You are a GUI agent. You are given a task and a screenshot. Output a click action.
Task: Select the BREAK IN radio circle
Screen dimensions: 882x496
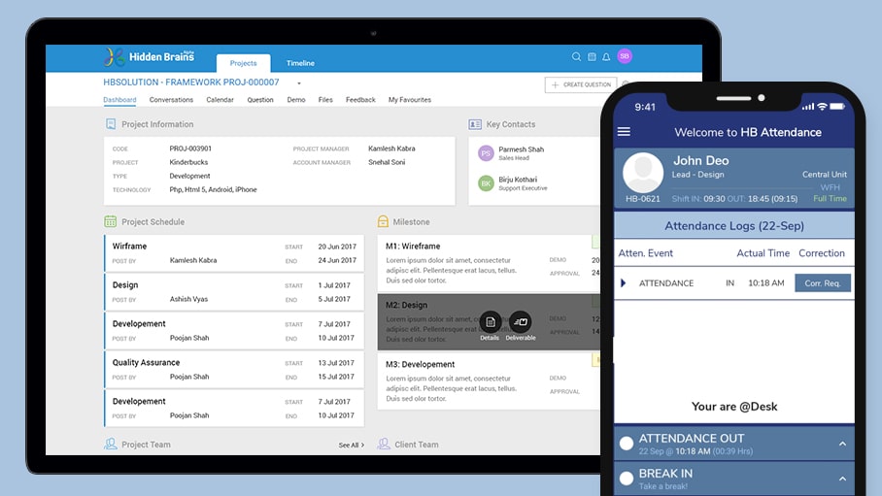(x=627, y=478)
